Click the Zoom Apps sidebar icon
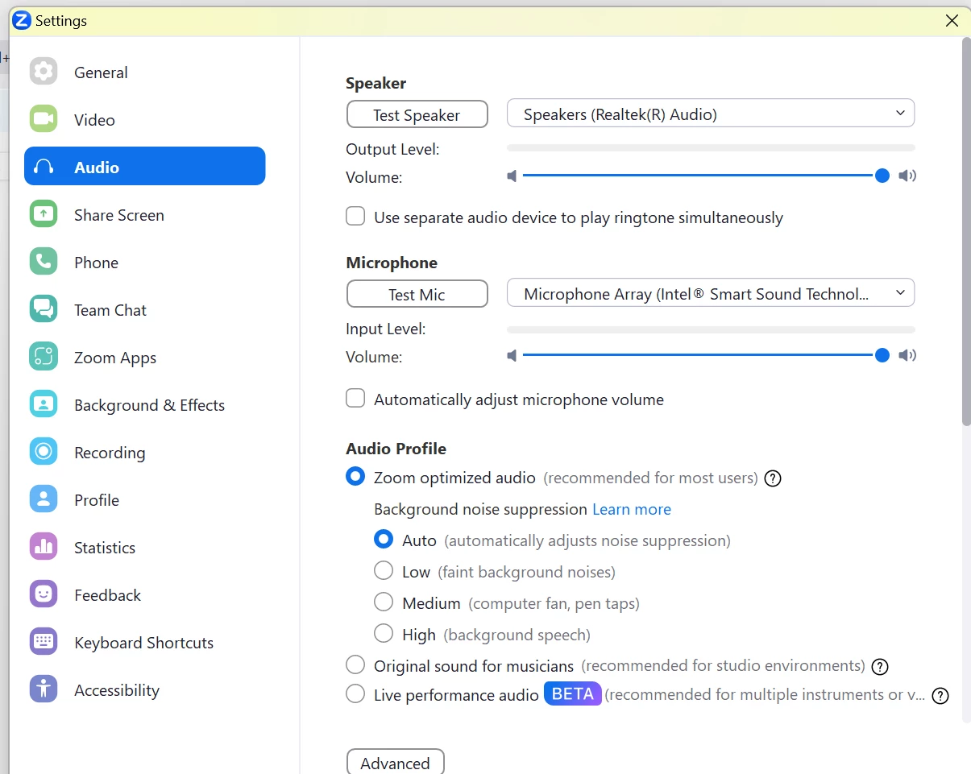Image resolution: width=971 pixels, height=774 pixels. pyautogui.click(x=44, y=357)
